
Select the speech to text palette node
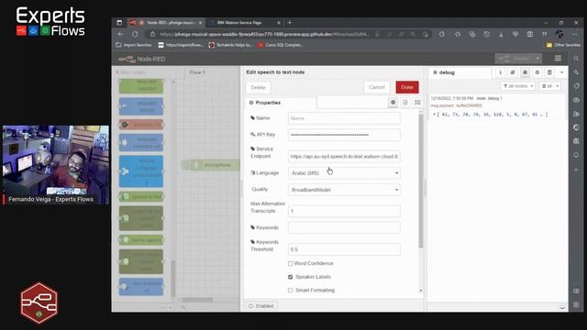tap(141, 197)
